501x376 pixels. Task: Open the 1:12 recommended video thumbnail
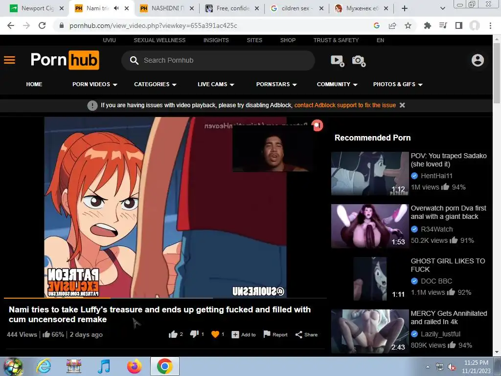tap(370, 174)
